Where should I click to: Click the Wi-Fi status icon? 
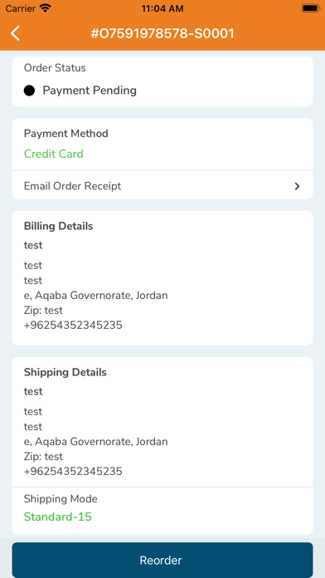pos(46,8)
